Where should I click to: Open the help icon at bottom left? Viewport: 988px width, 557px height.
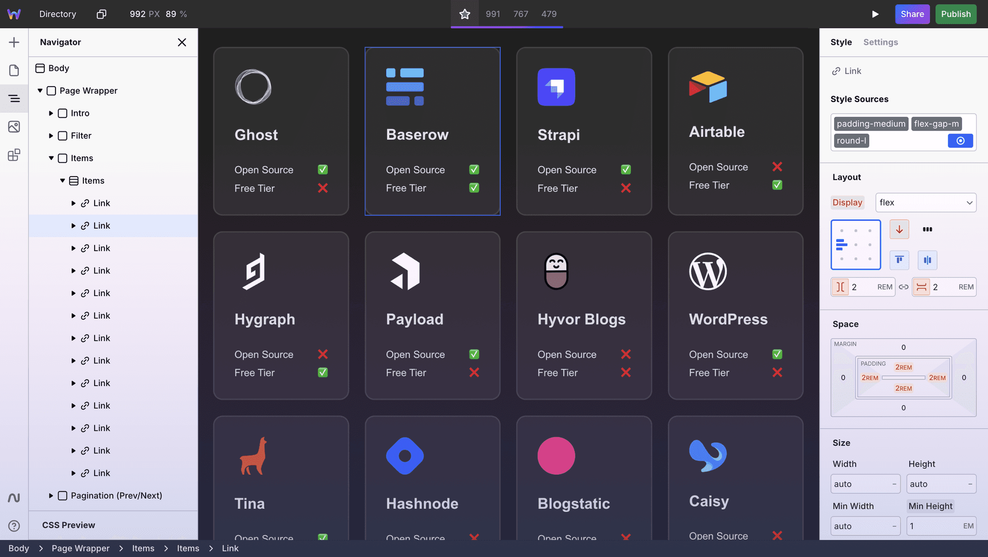[14, 526]
